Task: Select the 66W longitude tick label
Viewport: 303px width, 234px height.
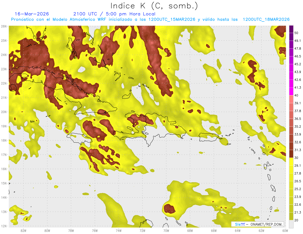Action: [x=214, y=230]
